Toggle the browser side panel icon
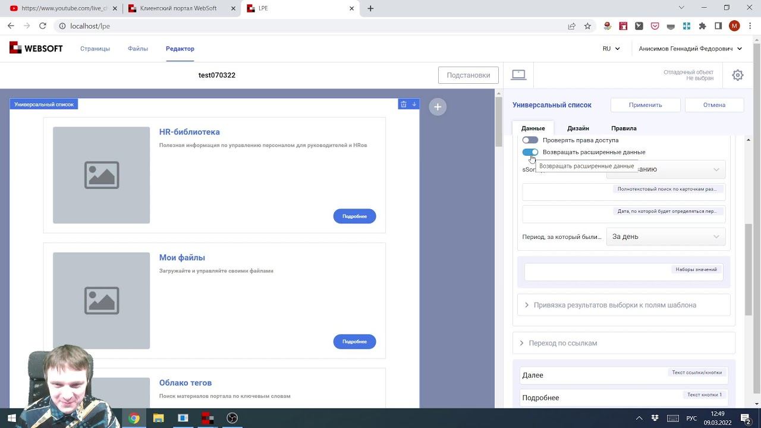This screenshot has width=761, height=428. coord(718,26)
